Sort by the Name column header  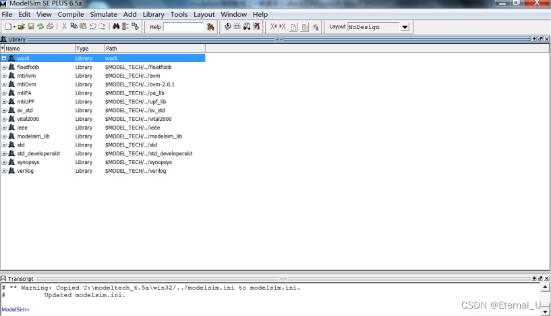point(39,49)
